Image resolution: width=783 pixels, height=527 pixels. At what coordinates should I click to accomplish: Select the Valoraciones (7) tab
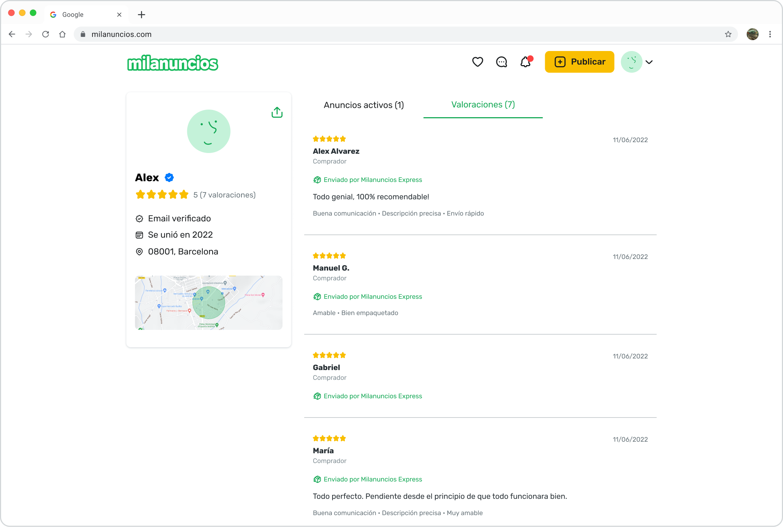pos(483,105)
